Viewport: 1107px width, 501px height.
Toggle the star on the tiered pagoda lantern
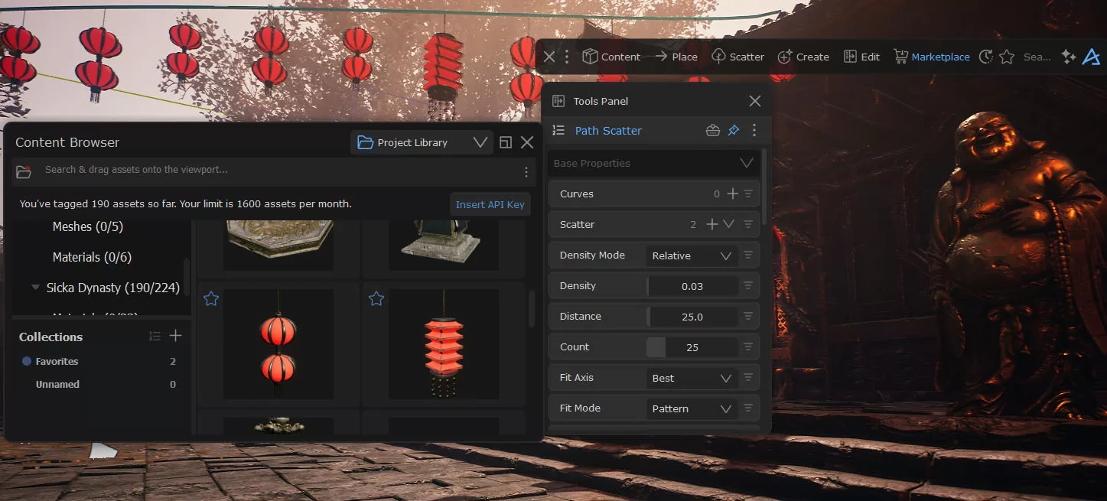pyautogui.click(x=376, y=299)
